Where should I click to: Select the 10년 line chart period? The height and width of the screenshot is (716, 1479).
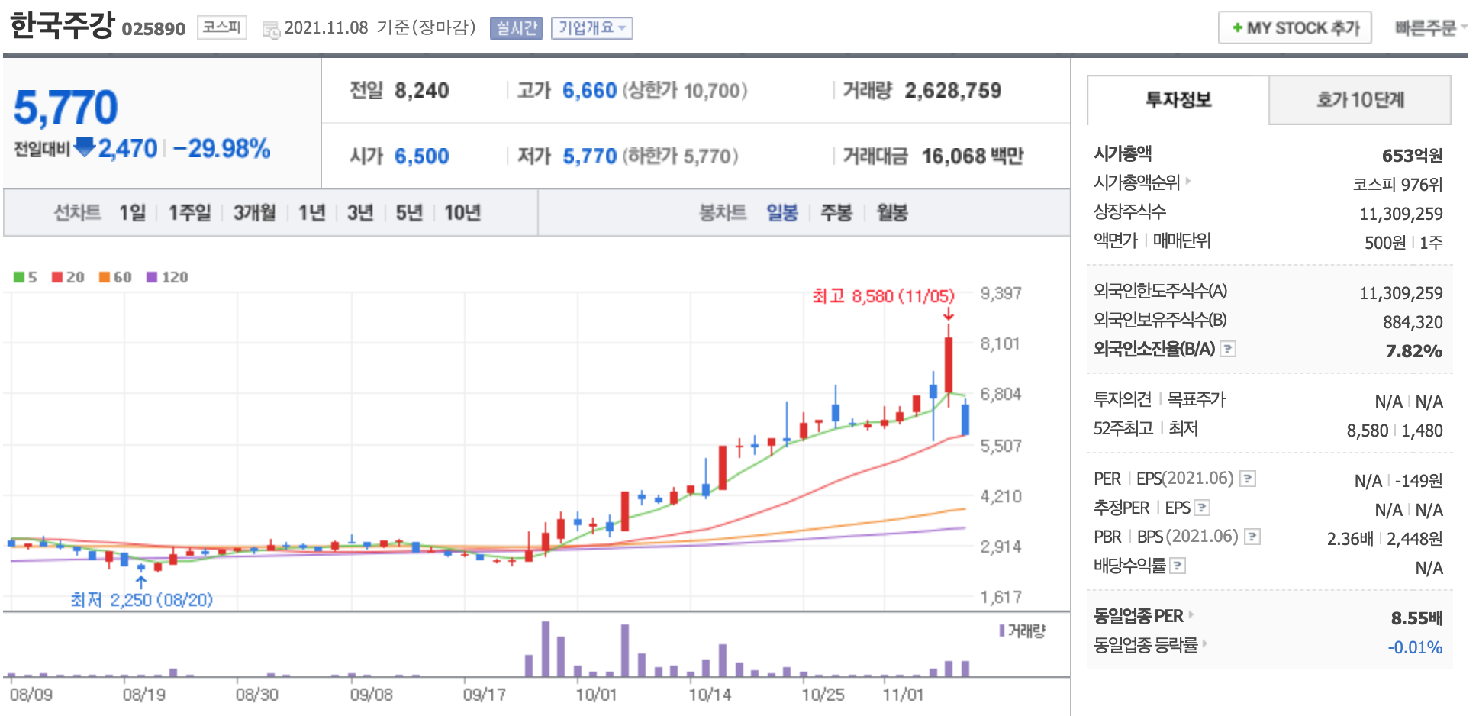[x=462, y=212]
